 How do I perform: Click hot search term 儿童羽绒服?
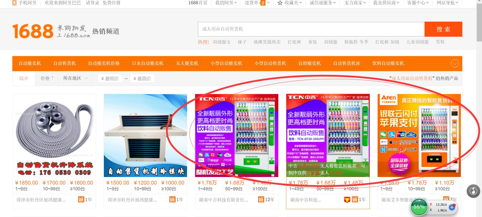click(x=418, y=42)
